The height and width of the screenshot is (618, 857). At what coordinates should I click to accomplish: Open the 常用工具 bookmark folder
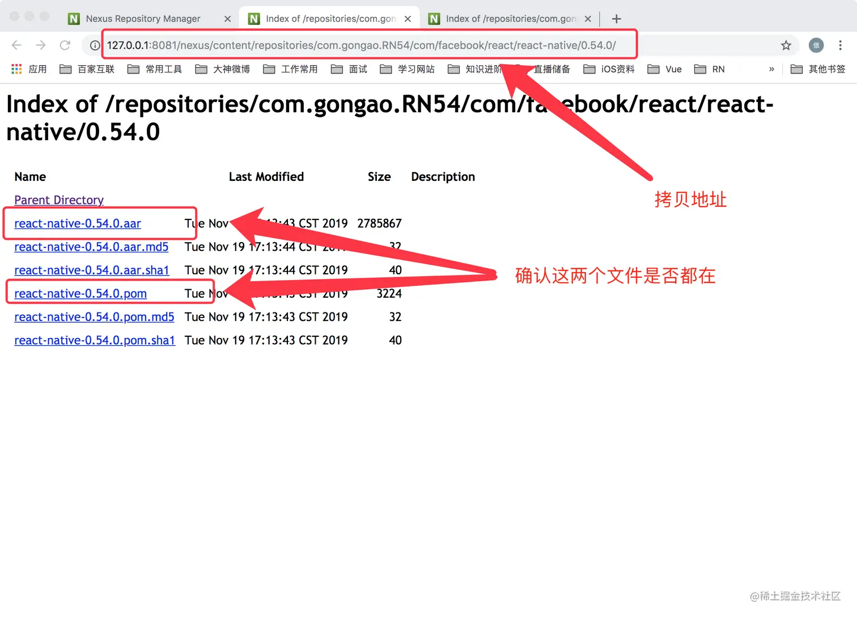[155, 69]
